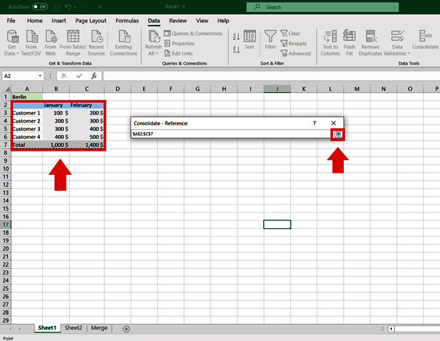Click the Filter funnel icon
440x341 pixels.
(x=270, y=38)
